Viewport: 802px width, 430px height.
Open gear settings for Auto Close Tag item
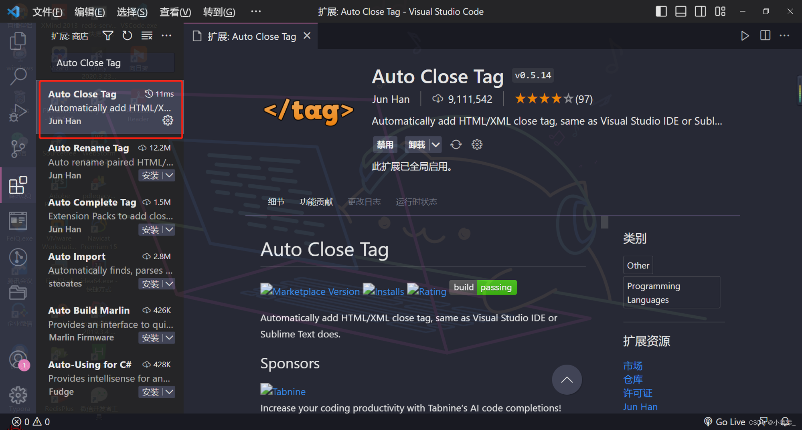[x=168, y=120]
